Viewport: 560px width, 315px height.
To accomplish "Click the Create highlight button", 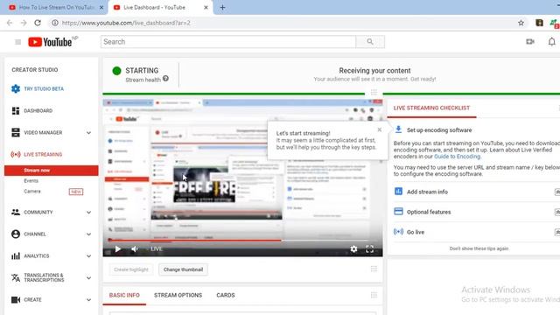I will tap(131, 269).
